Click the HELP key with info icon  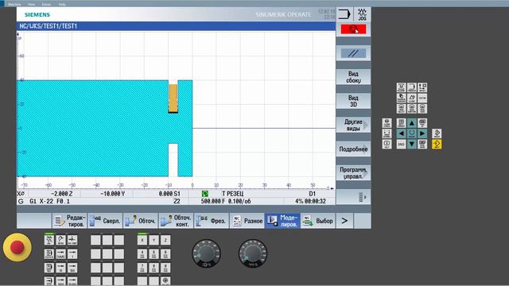pyautogui.click(x=387, y=144)
